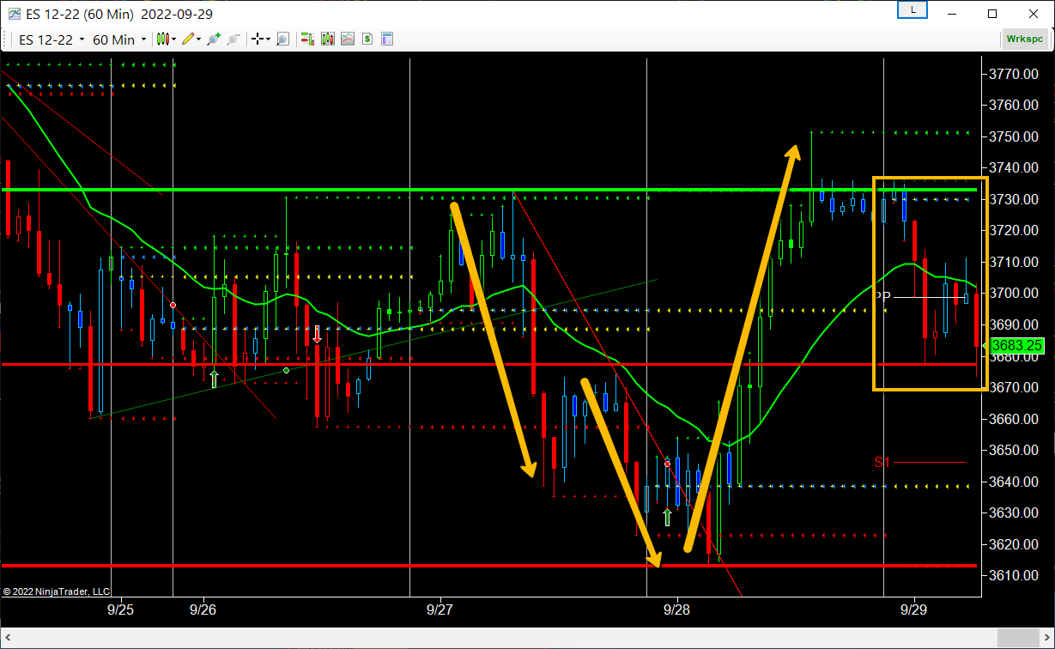The image size is (1055, 649).
Task: Click the candlestick chart style icon
Action: tap(162, 39)
